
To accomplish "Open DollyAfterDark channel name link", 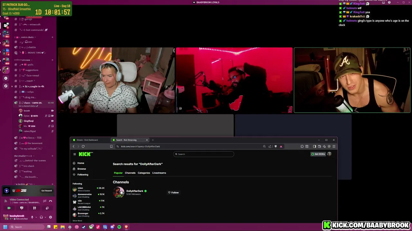I will pyautogui.click(x=135, y=191).
